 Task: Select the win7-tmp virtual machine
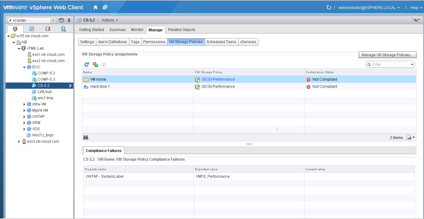(x=45, y=98)
